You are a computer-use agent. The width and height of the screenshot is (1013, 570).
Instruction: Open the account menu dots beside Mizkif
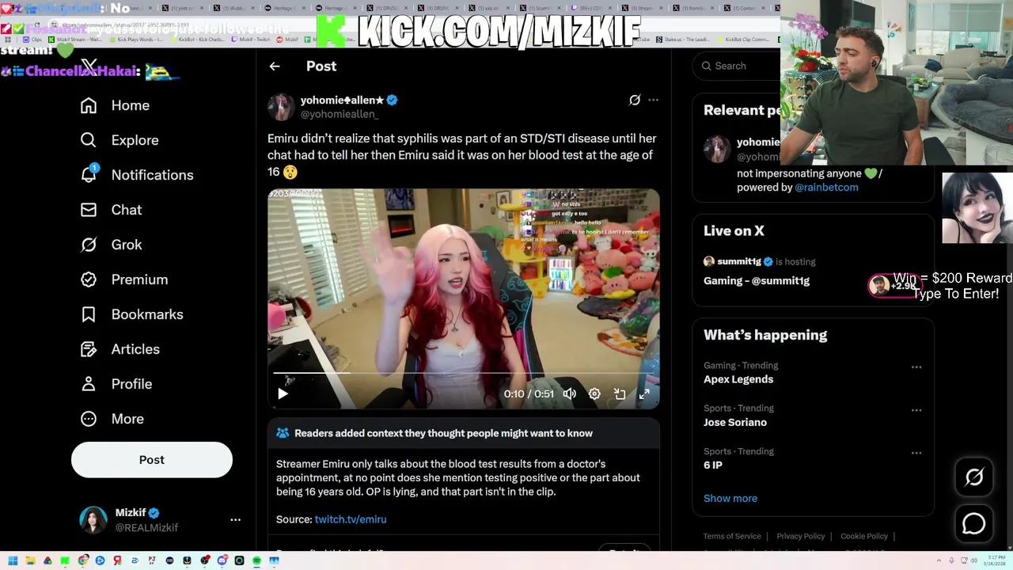coord(235,520)
